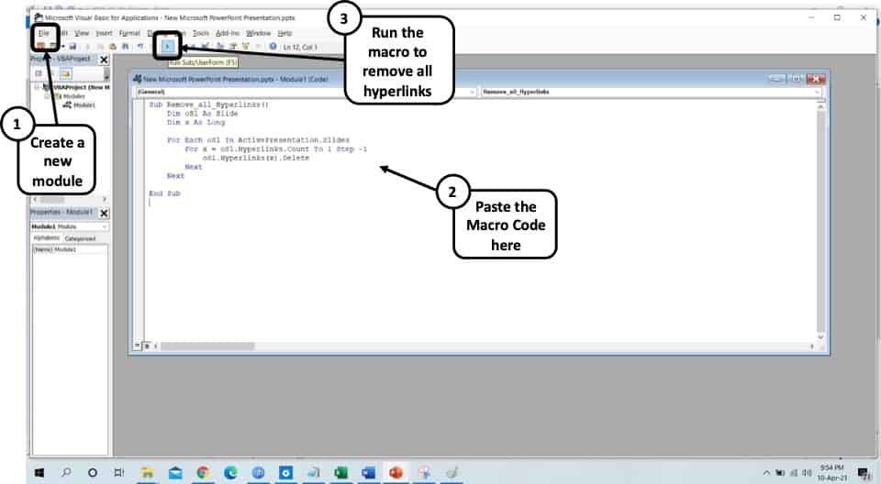Image resolution: width=881 pixels, height=484 pixels.
Task: Open the Window menu
Action: click(258, 33)
